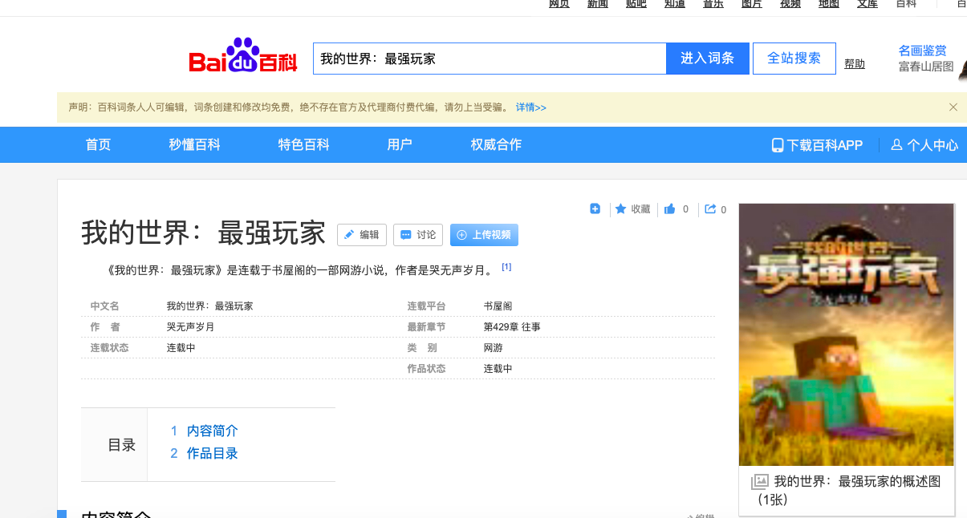Close the yellow notice banner
967x518 pixels.
(x=953, y=107)
